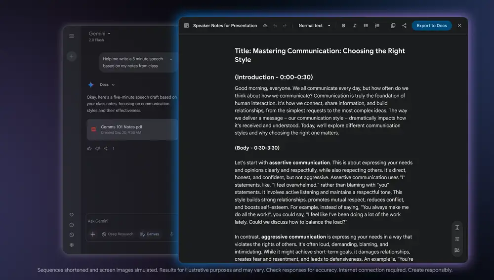Open the Gemini hamburger menu
Image resolution: width=494 pixels, height=280 pixels.
(72, 36)
